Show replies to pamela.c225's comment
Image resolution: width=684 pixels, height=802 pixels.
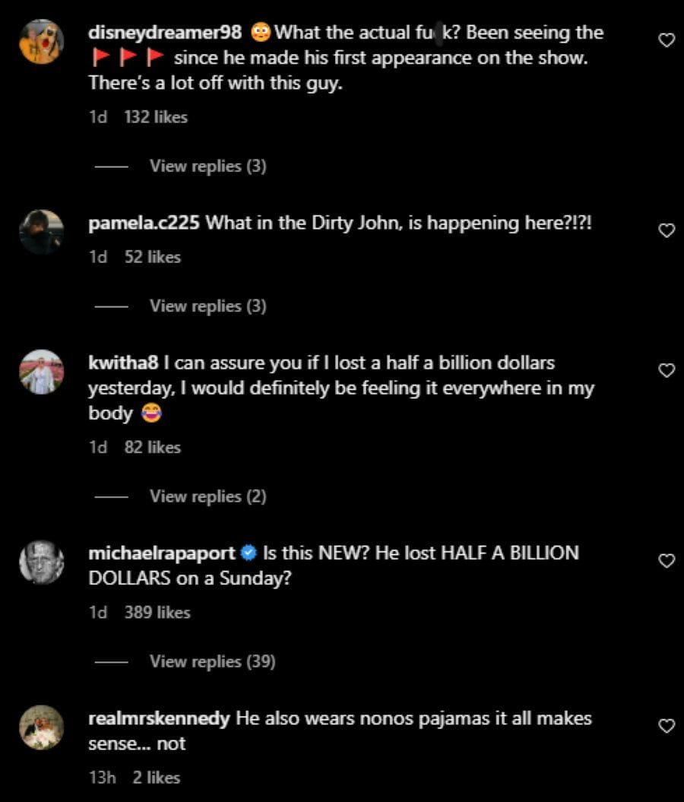207,306
